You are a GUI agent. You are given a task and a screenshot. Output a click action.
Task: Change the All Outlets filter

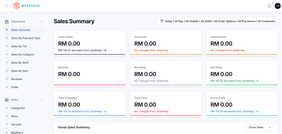(192, 21)
